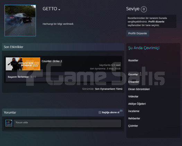Open the Envanter page

(133, 82)
